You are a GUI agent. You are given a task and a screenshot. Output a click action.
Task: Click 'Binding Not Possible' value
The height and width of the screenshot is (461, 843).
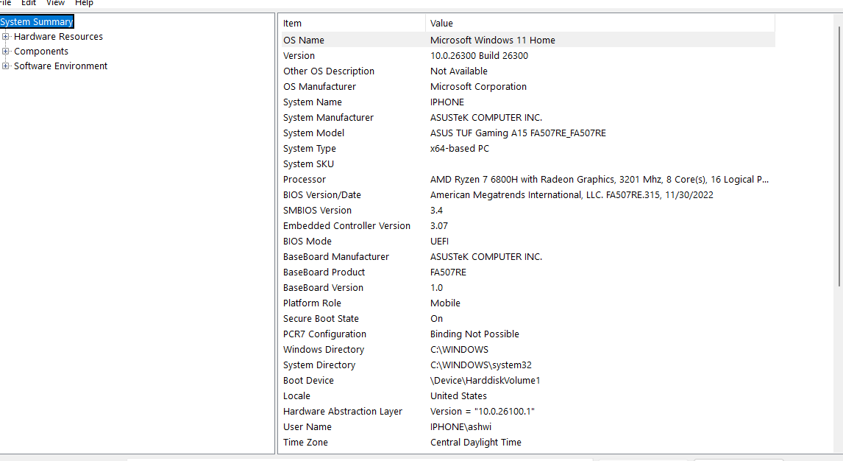[474, 334]
